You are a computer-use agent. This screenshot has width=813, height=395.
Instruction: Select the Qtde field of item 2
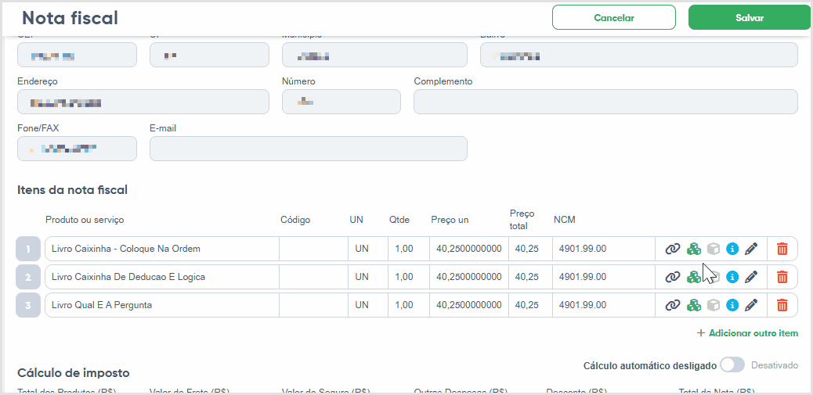point(409,277)
